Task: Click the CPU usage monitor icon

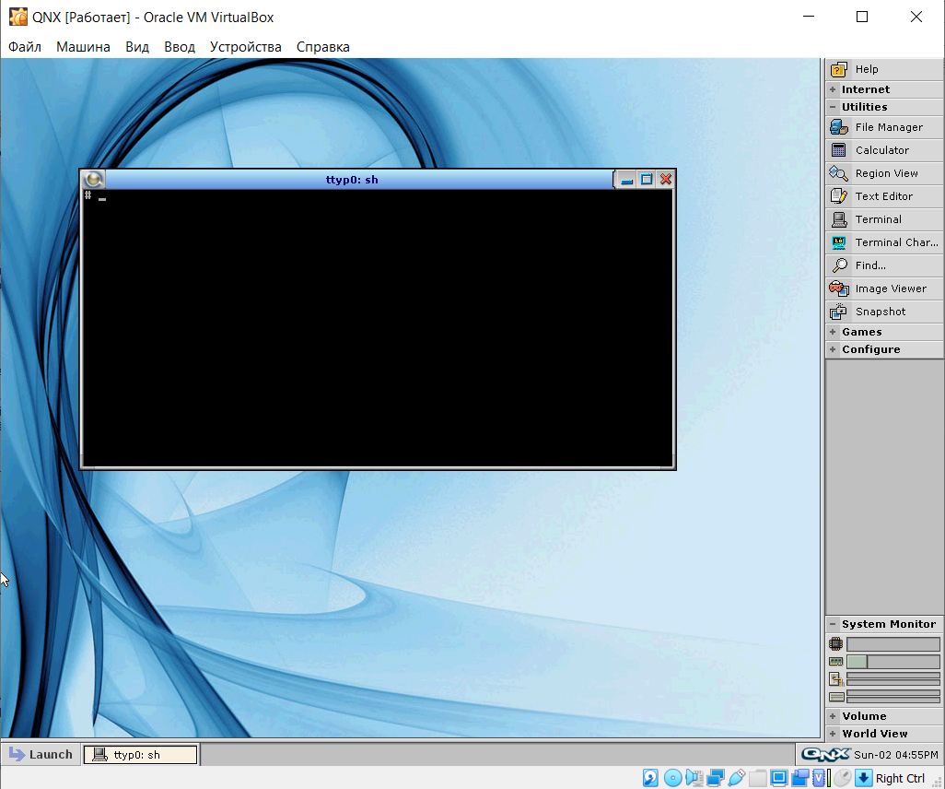Action: [x=835, y=643]
